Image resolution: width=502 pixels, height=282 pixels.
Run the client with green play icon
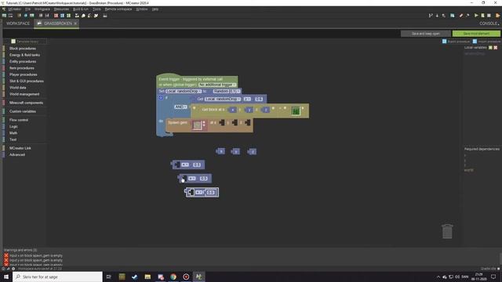point(476,16)
